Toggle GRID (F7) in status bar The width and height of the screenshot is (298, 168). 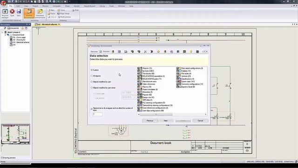[x=251, y=162]
